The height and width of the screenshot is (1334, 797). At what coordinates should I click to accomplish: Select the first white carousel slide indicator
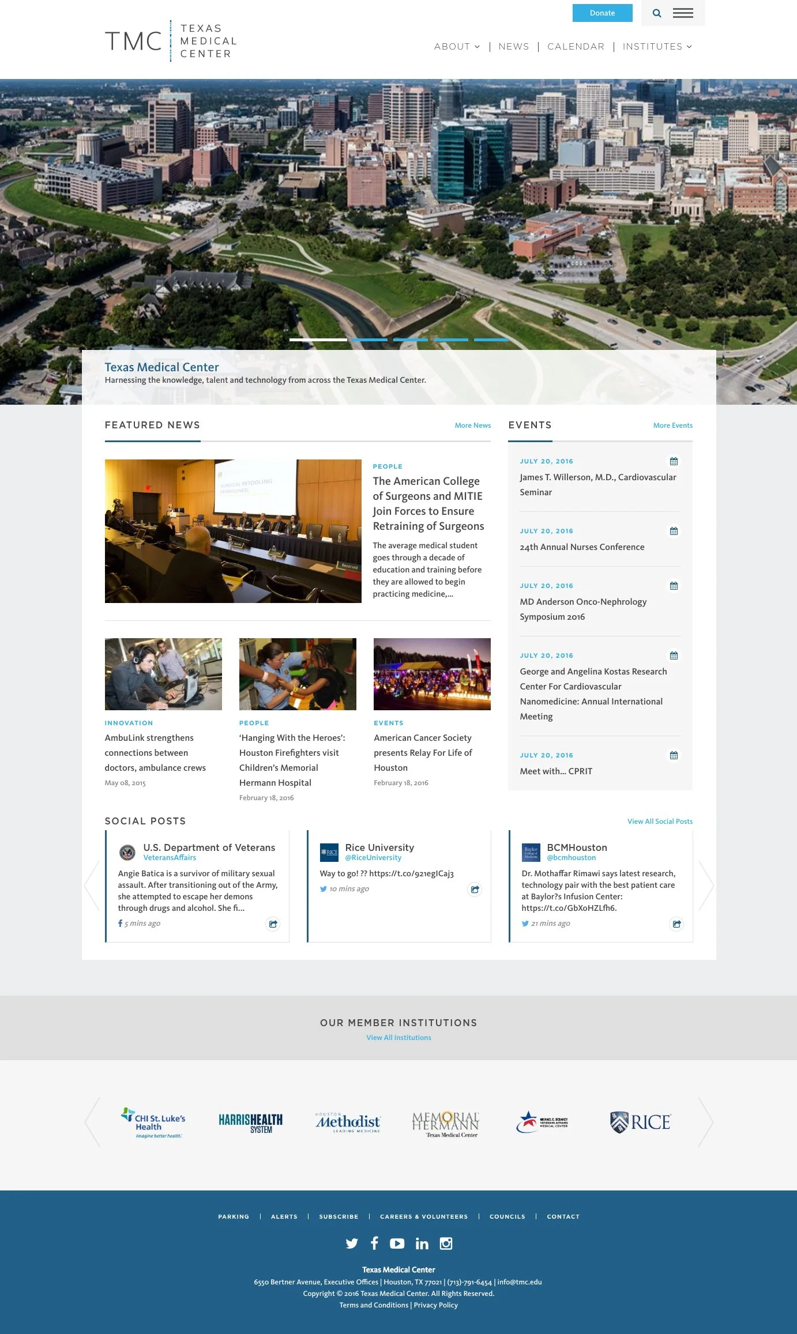point(318,340)
